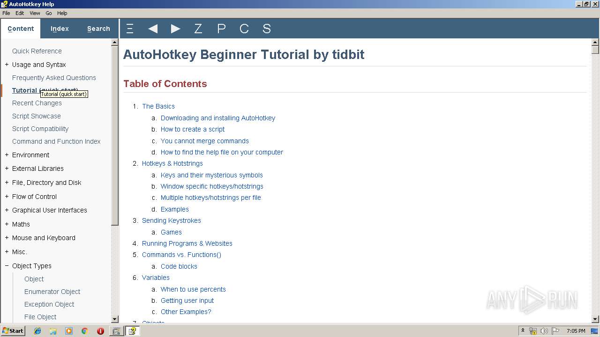Expand the Maths tree node
This screenshot has width=600, height=337.
pyautogui.click(x=7, y=224)
